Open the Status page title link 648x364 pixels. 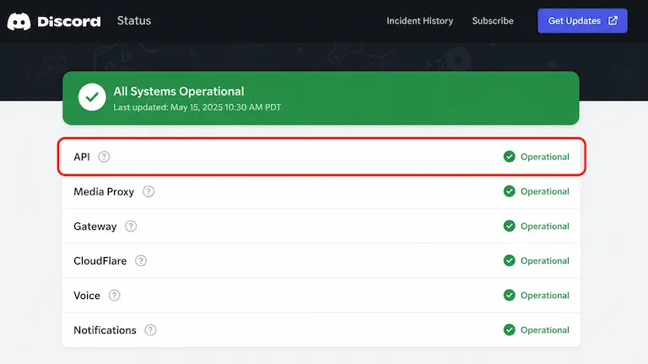pyautogui.click(x=134, y=20)
